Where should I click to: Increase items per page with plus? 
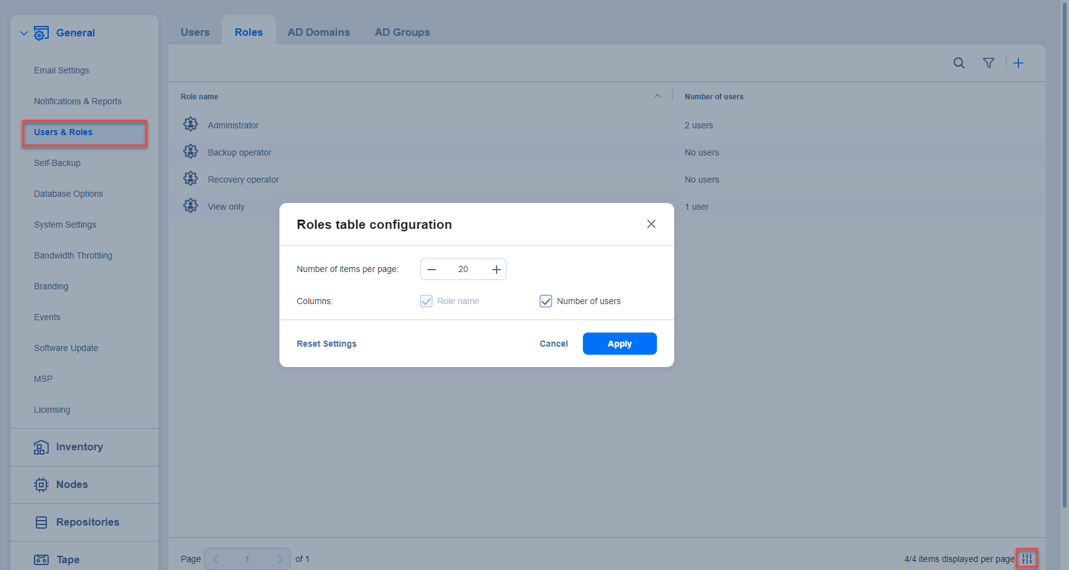496,270
